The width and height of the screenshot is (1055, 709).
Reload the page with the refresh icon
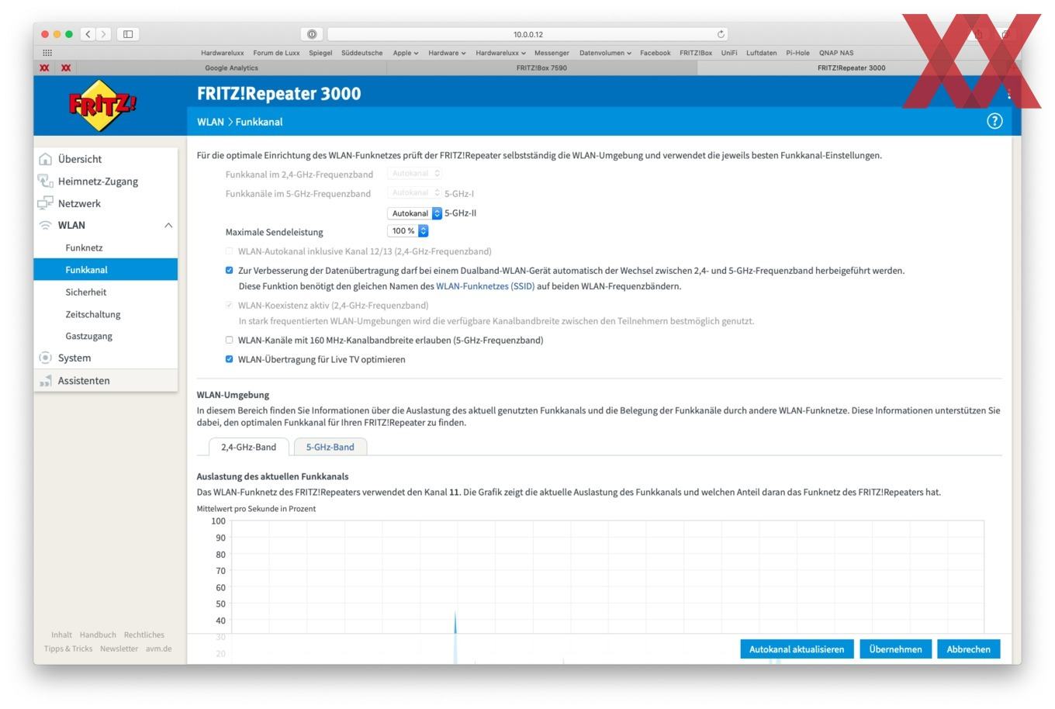(x=721, y=34)
